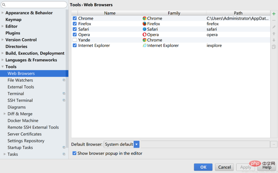This screenshot has height=173, width=278.
Task: Expand the Editor settings node
Action: pos(2,26)
